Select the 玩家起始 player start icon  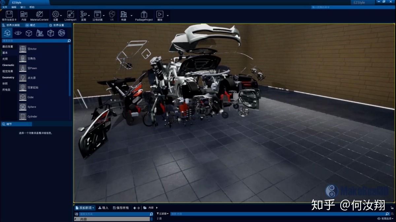[23, 87]
